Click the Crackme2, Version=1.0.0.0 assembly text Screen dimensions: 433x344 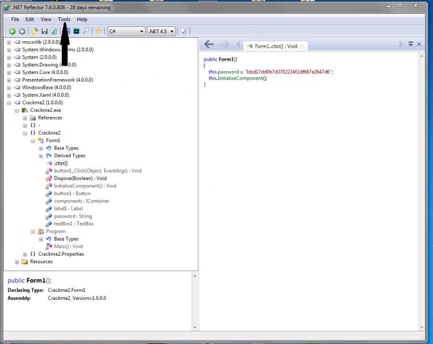(x=77, y=298)
